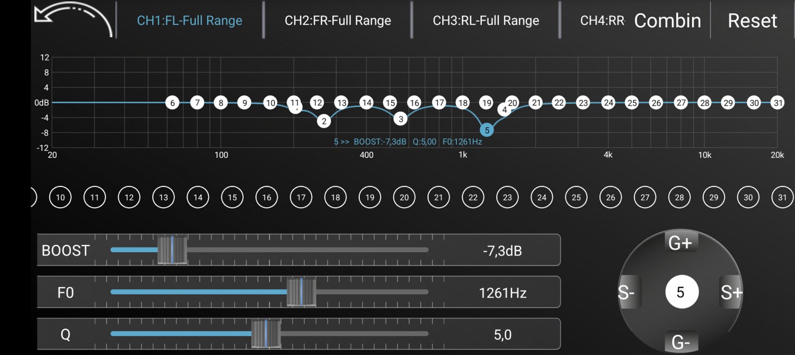Choose band 17 in the band selector row

(x=301, y=198)
